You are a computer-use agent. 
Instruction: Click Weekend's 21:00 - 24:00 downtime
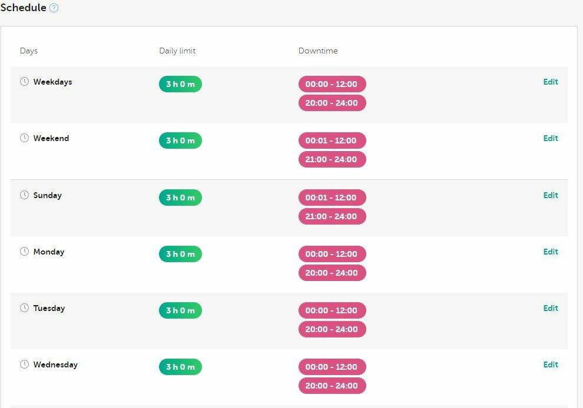pos(332,159)
